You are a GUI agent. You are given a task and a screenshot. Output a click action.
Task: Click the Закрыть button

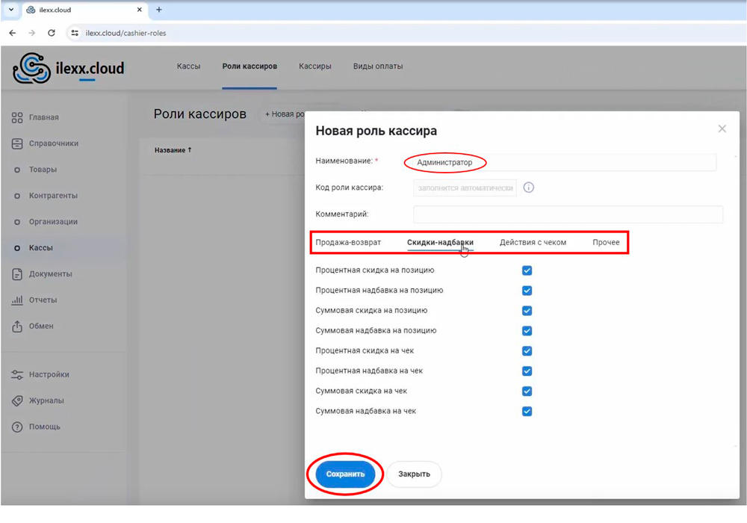(414, 474)
